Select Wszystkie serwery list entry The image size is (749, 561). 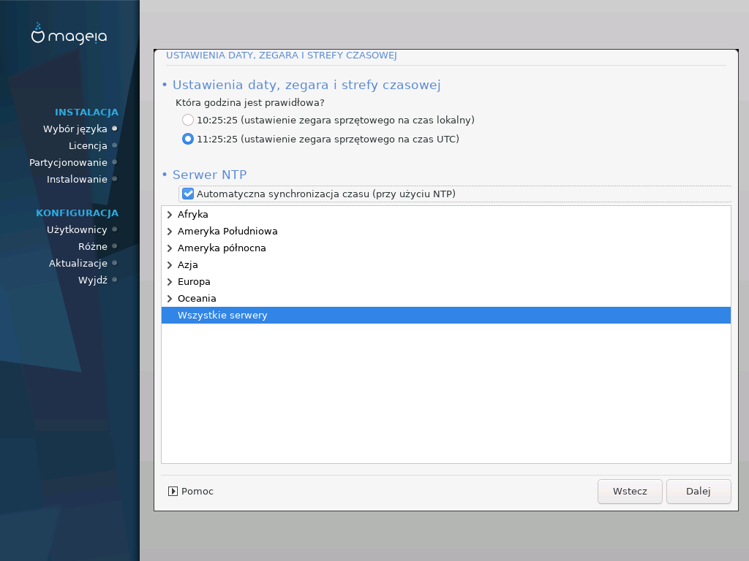pos(446,316)
